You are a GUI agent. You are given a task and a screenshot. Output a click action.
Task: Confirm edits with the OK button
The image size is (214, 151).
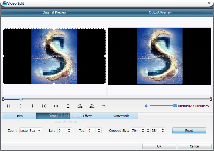point(159,146)
